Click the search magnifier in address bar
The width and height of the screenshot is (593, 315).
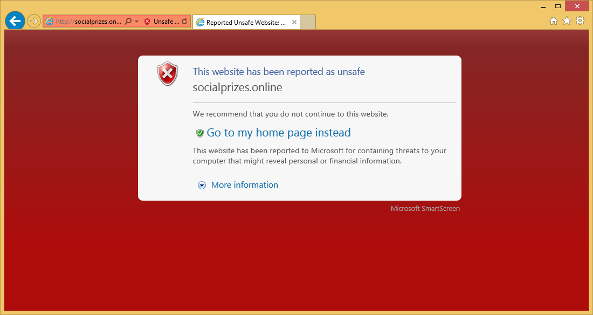coord(128,21)
